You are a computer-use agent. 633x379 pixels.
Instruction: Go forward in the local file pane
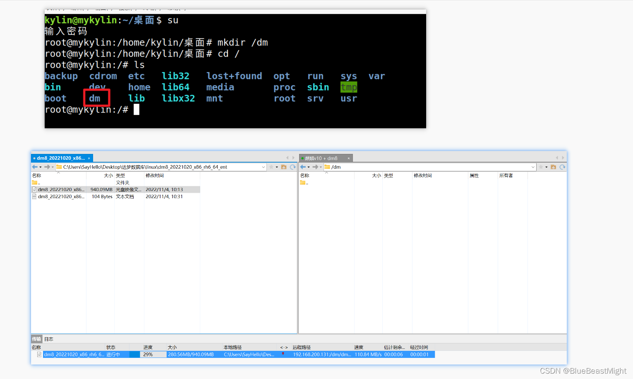(47, 167)
